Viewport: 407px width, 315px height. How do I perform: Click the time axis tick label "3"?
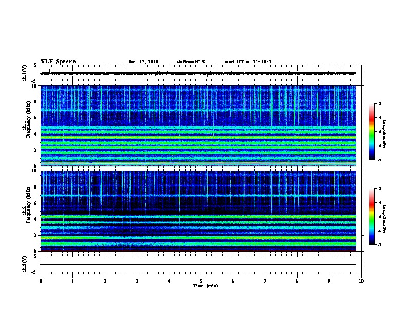point(137,281)
